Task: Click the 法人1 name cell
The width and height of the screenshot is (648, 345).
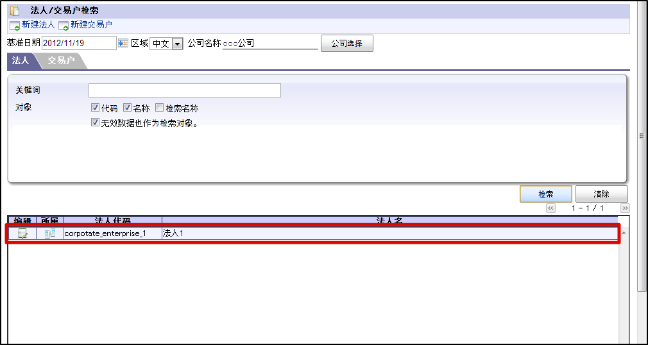Action: pos(389,233)
